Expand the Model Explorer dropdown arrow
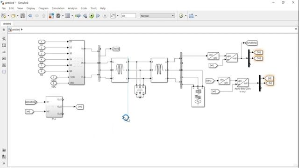 (72, 16)
